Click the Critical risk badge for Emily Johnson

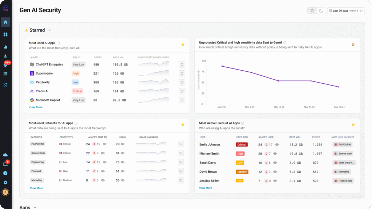click(x=242, y=145)
